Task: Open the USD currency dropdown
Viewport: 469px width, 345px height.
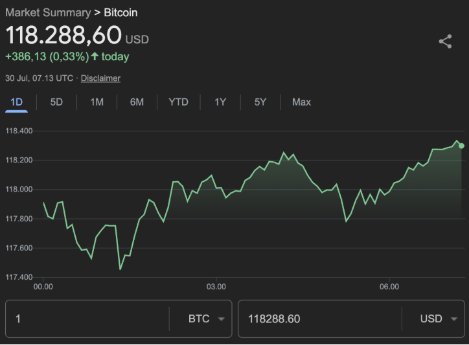Action: coord(439,318)
